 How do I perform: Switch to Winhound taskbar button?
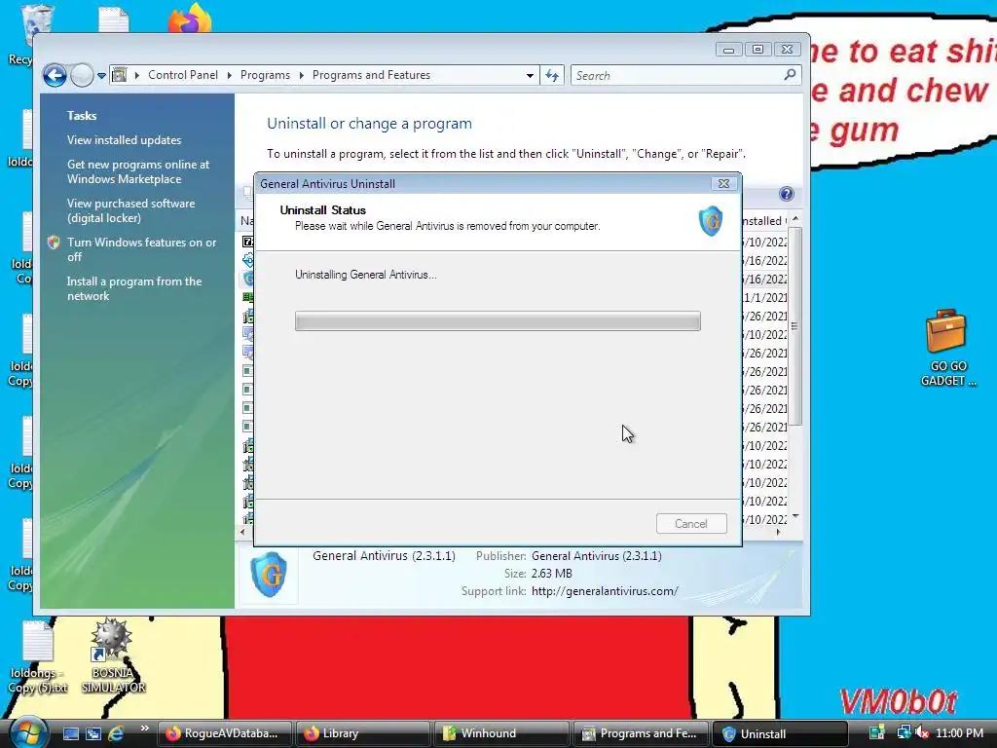[x=499, y=733]
